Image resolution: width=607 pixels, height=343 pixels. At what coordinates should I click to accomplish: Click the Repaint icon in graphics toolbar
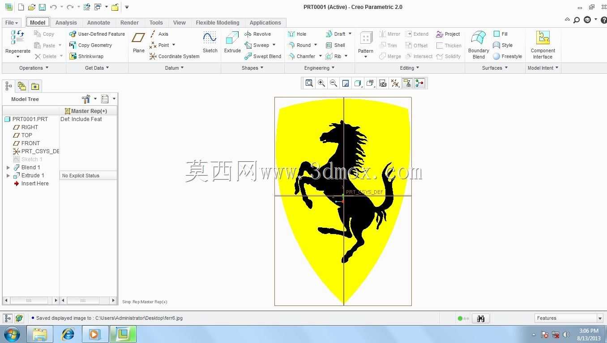[346, 83]
